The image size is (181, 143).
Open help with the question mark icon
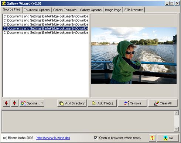pos(152,138)
